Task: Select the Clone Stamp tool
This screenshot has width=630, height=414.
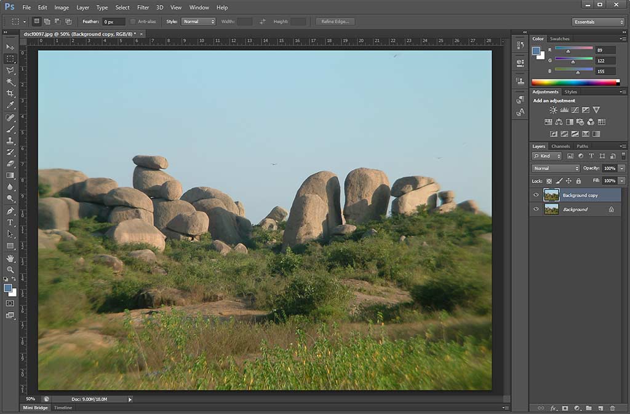Action: [10, 141]
